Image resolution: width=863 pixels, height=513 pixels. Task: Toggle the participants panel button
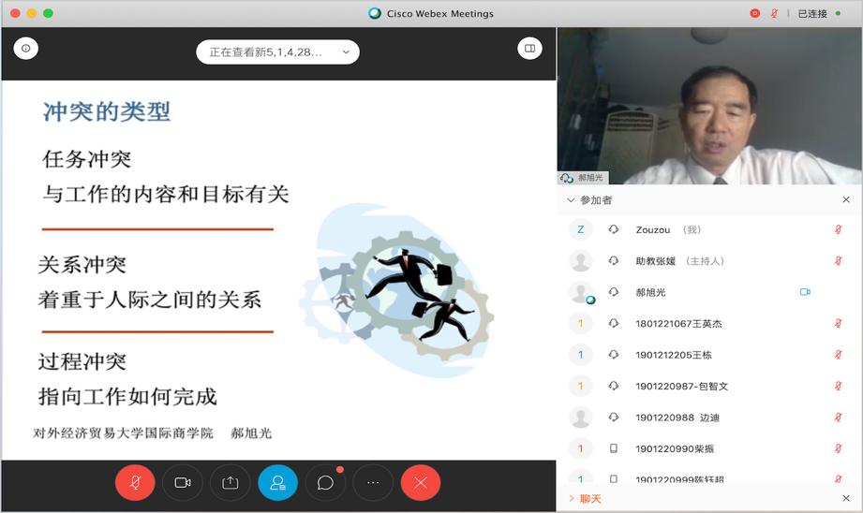click(278, 483)
